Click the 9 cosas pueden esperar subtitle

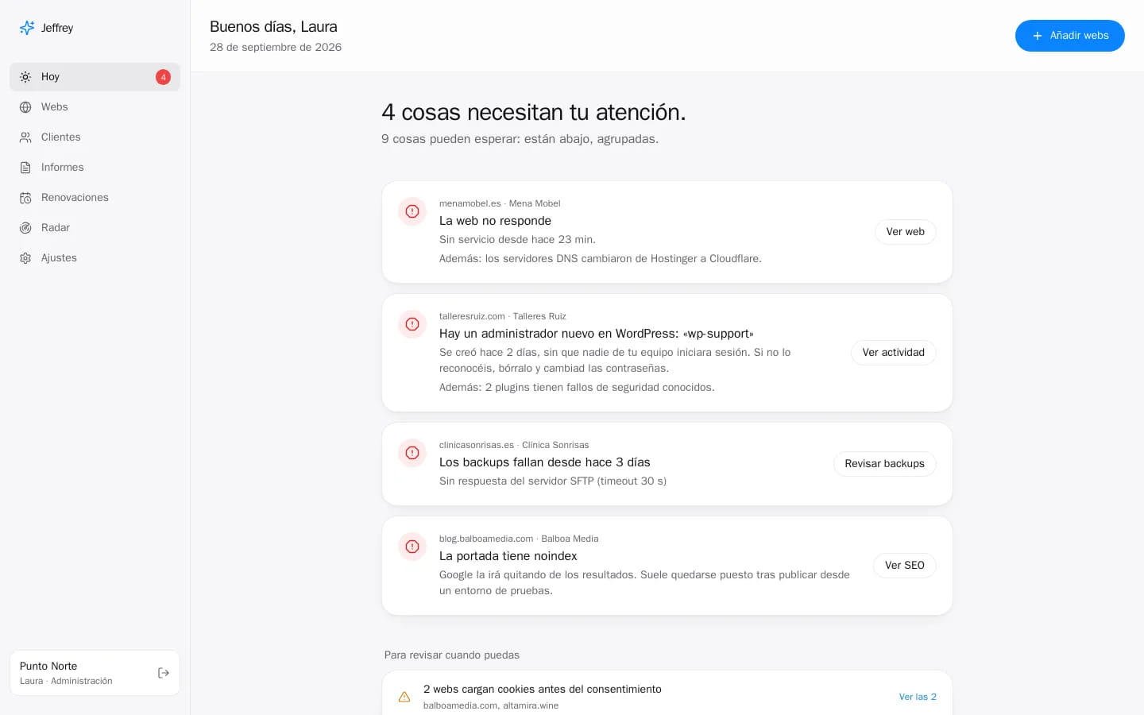(520, 139)
